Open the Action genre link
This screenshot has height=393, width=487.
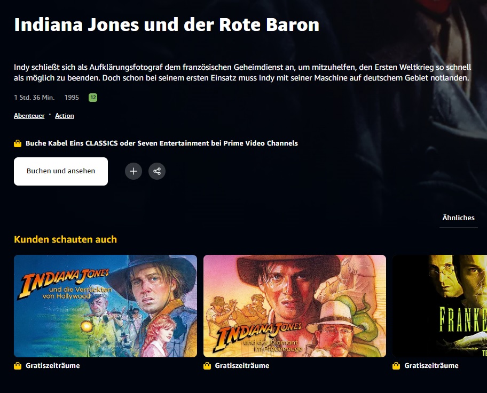65,116
